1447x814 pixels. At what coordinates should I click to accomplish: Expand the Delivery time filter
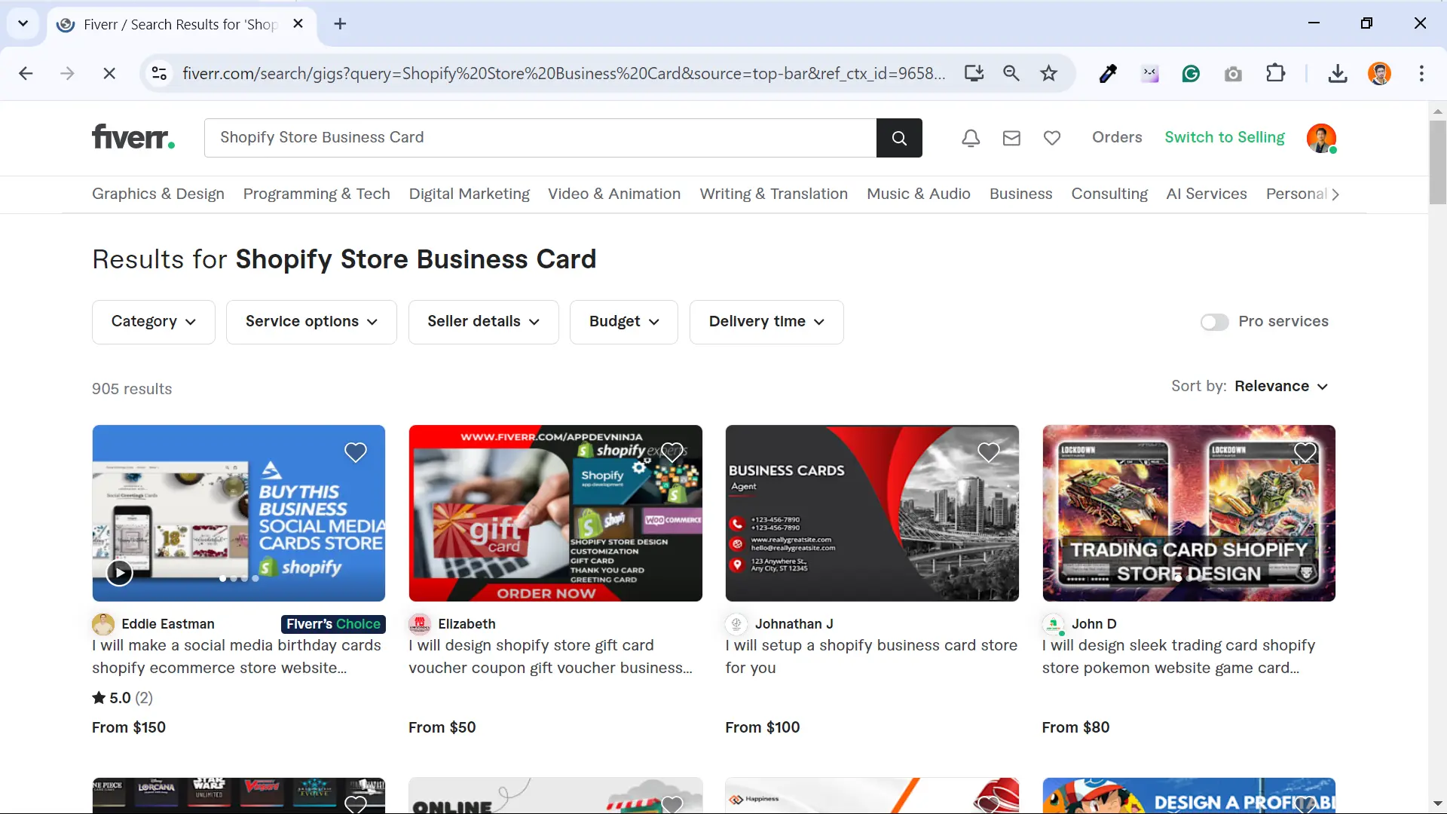coord(766,322)
